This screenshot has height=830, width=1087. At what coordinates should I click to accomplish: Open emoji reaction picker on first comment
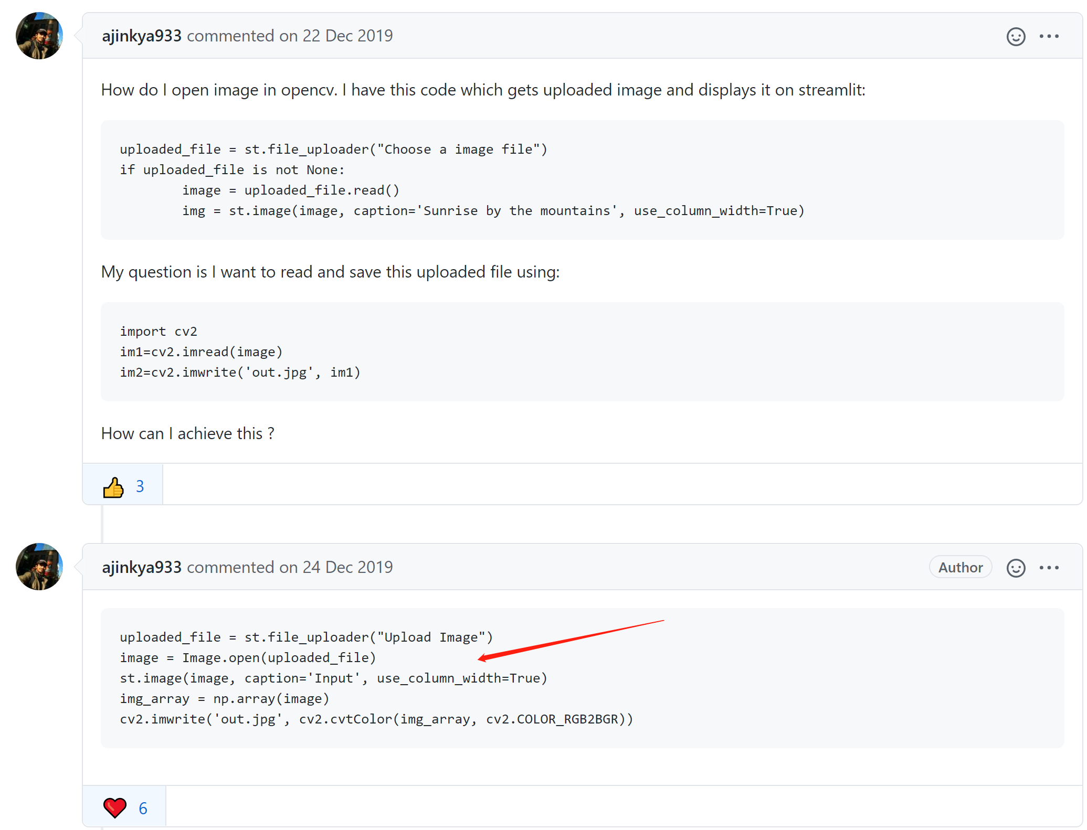click(x=1016, y=37)
